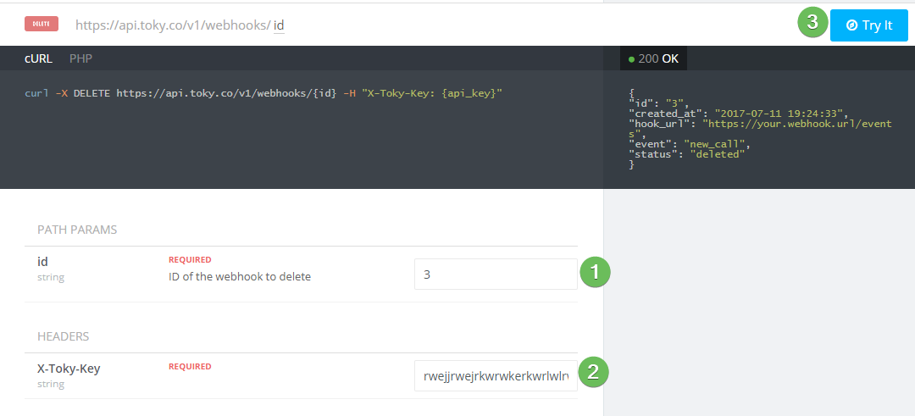The height and width of the screenshot is (416, 915).
Task: Click the "status": "deleted" response line
Action: tap(686, 154)
